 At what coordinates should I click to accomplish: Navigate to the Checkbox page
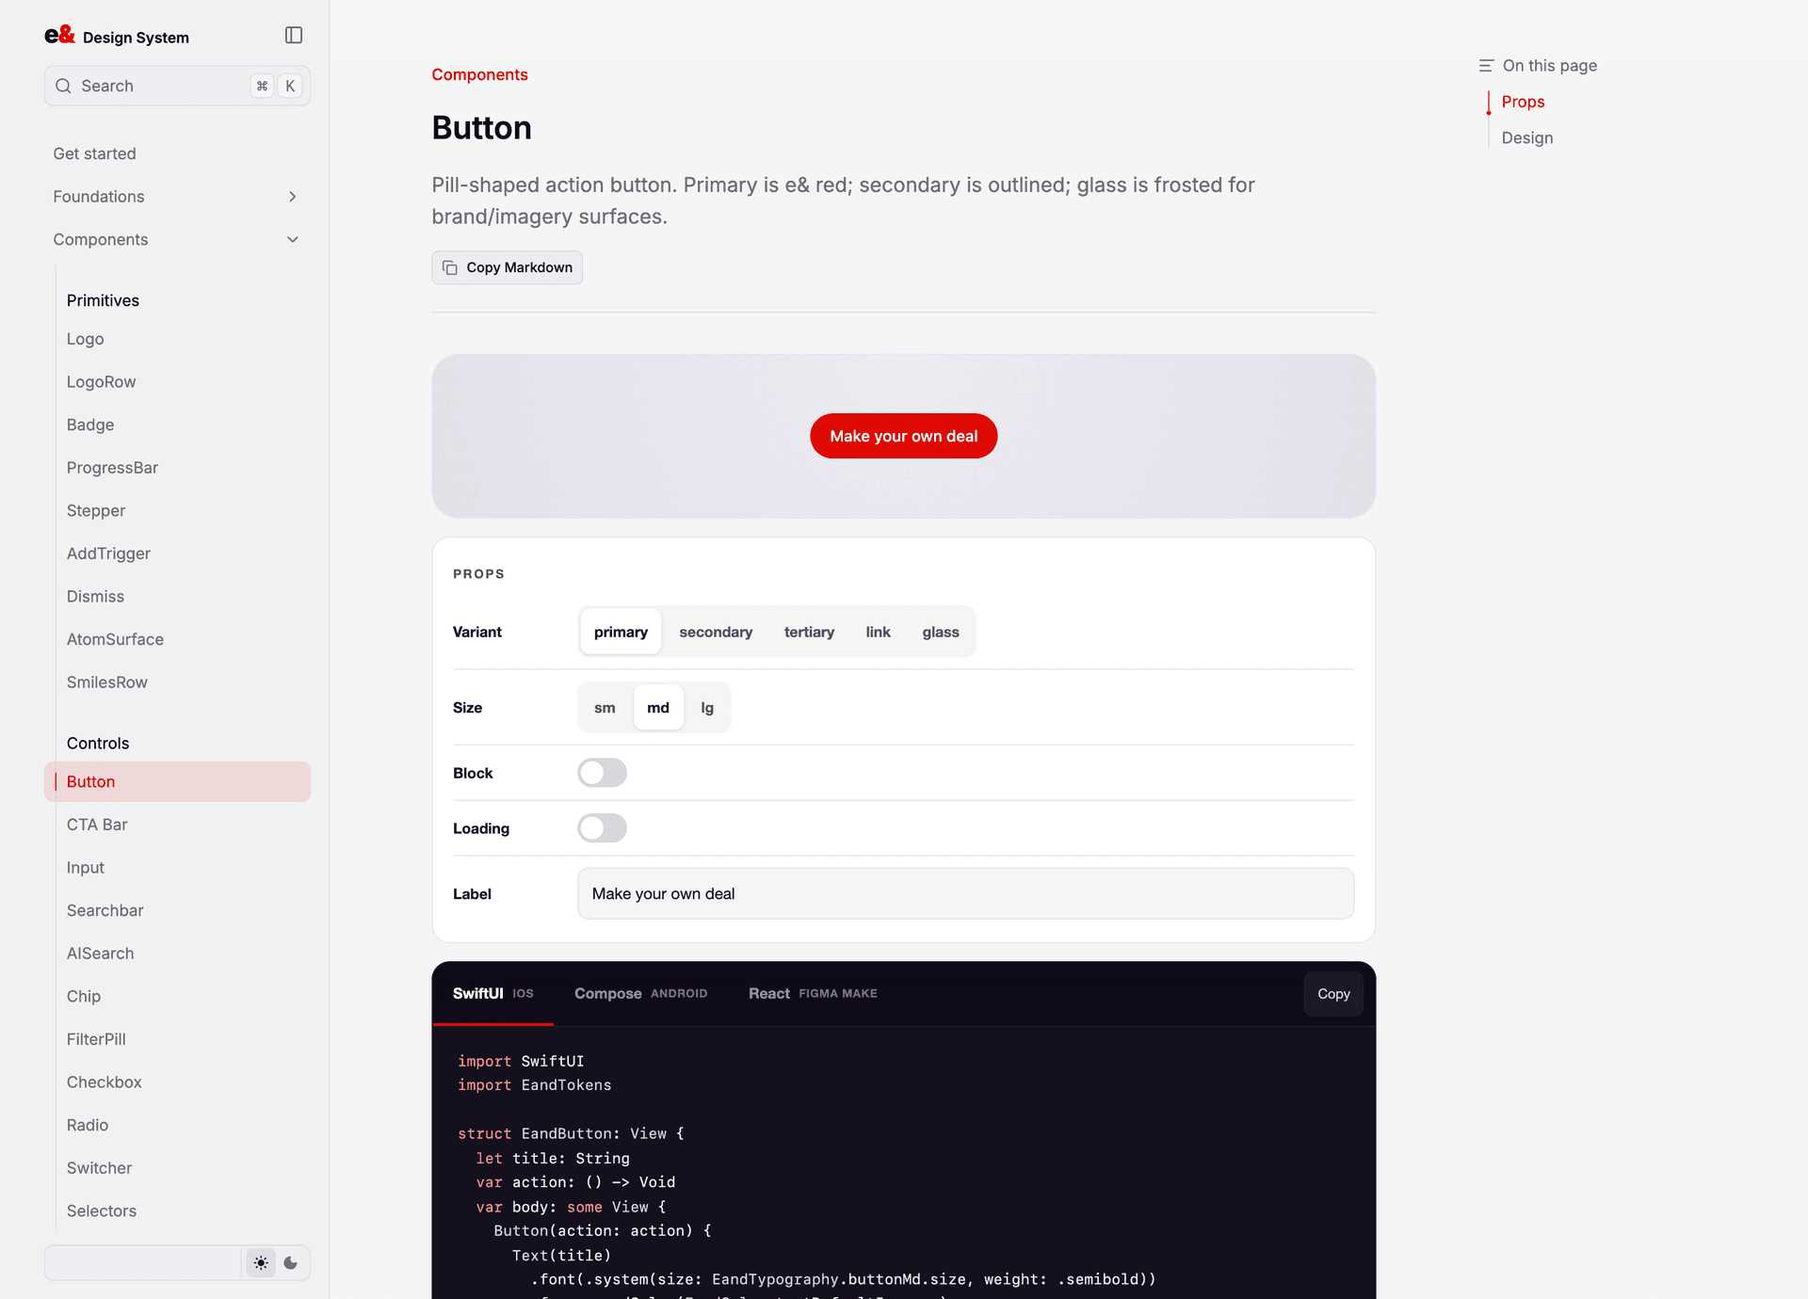pos(177,1082)
